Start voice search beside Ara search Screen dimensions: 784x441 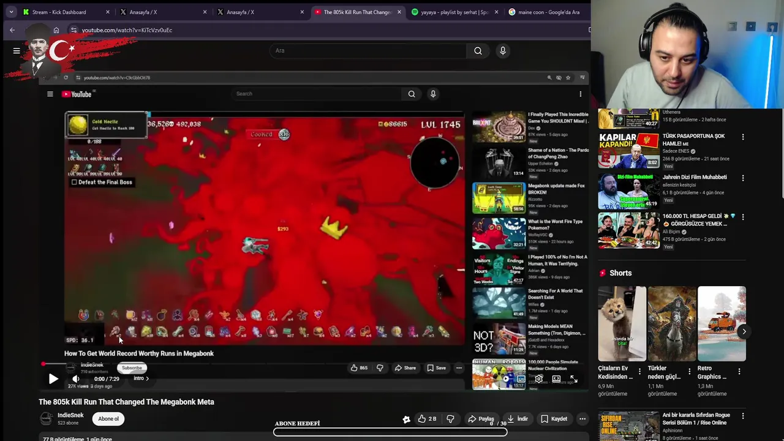(x=503, y=51)
